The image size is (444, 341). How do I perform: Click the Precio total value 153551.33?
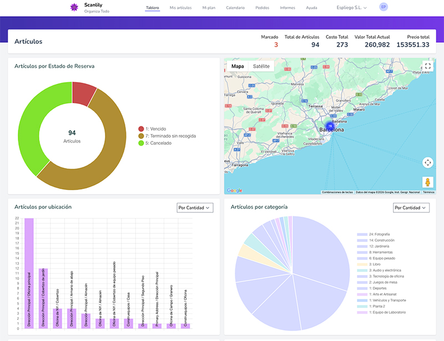pyautogui.click(x=413, y=45)
